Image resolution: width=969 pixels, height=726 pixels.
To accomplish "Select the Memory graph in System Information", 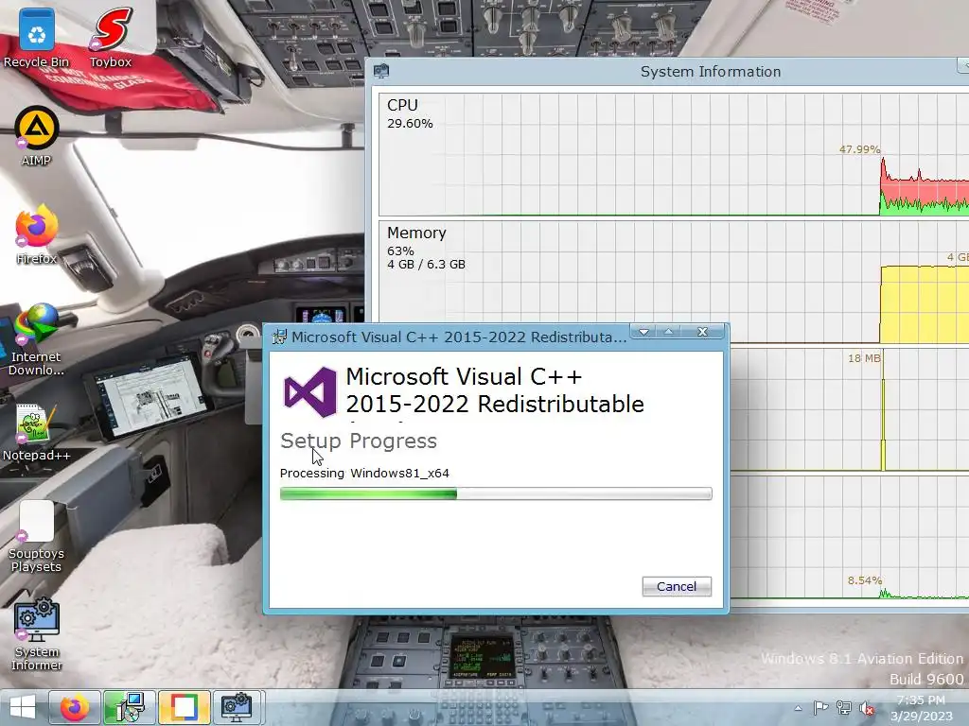I will 674,282.
